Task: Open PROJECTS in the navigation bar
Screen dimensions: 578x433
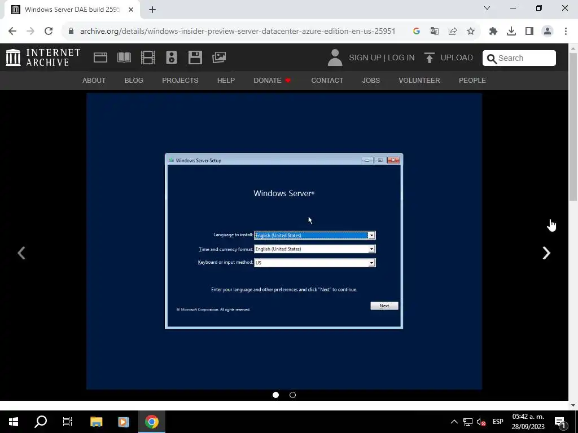Action: (x=180, y=80)
